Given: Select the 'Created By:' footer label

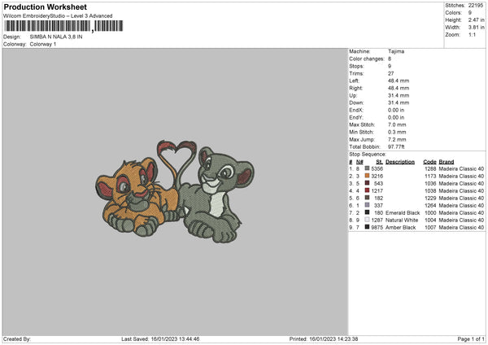Looking at the screenshot, I should pos(17,338).
